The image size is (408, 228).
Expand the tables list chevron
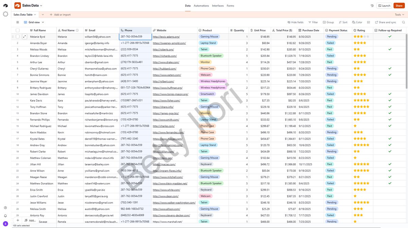click(x=42, y=15)
